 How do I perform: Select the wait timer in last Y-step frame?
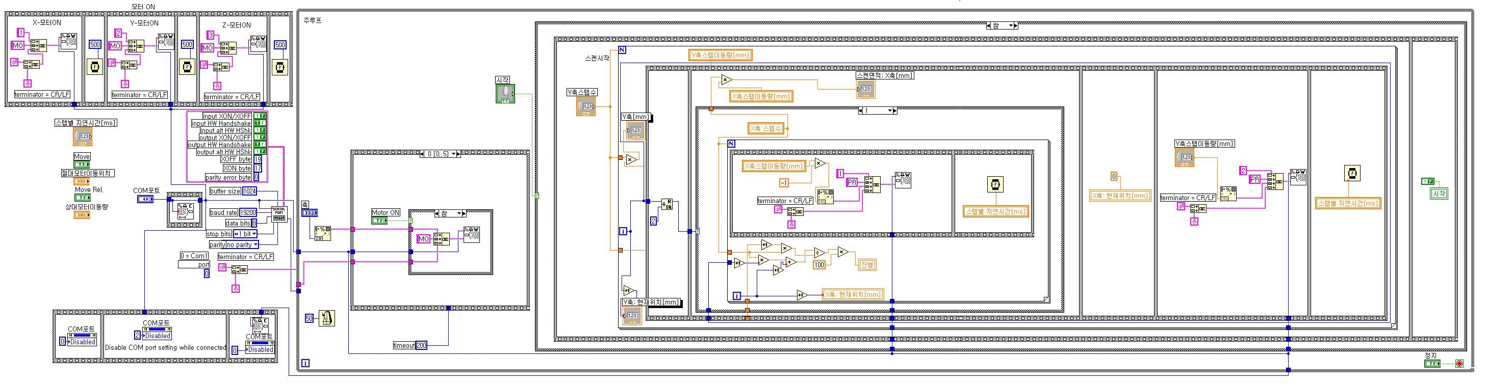1352,173
